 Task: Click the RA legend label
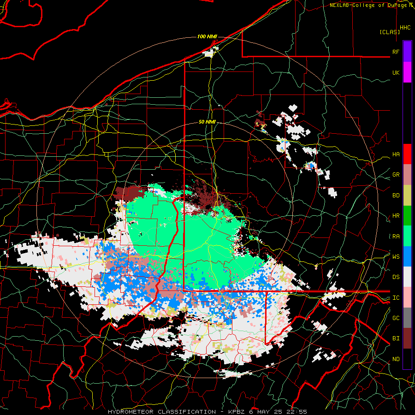coord(396,237)
